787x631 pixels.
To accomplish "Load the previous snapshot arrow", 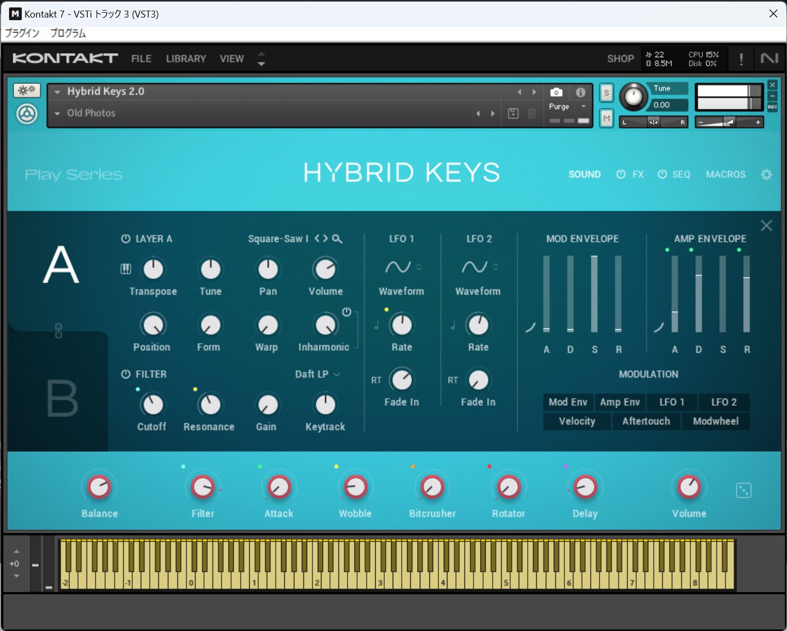I will pos(478,113).
